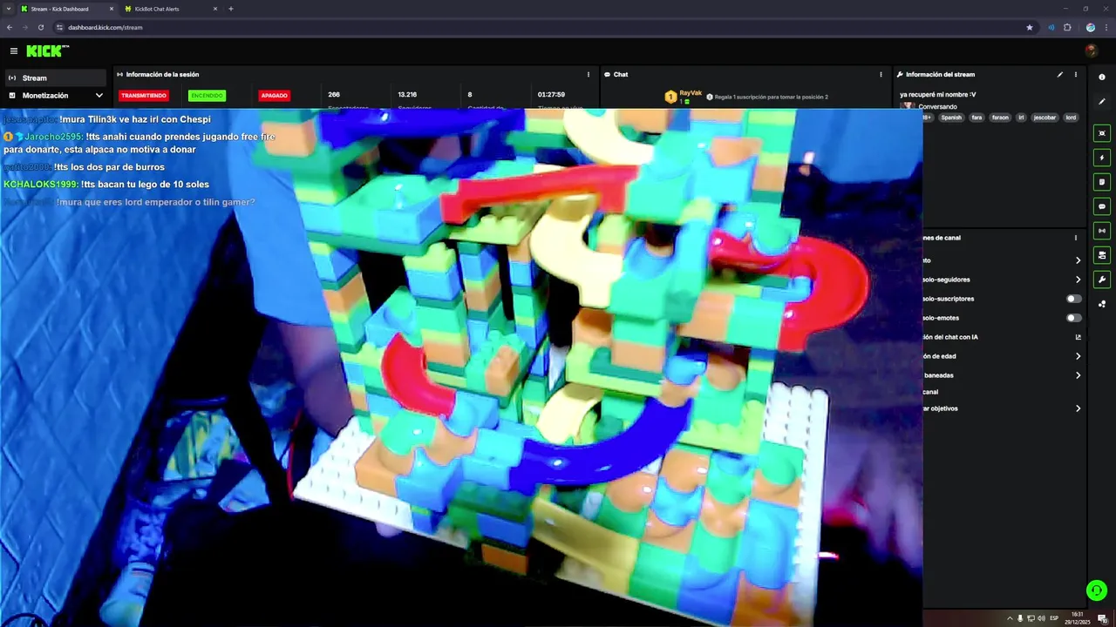Viewport: 1116px width, 627px height.
Task: Click green support chat bubble button
Action: click(x=1096, y=591)
